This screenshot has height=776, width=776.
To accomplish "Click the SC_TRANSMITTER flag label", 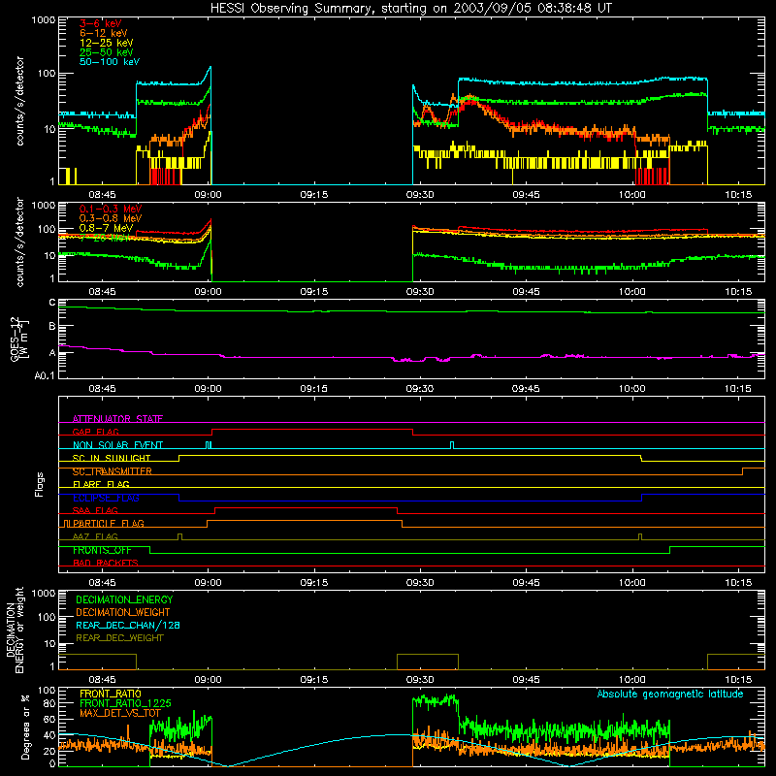I will tap(113, 471).
